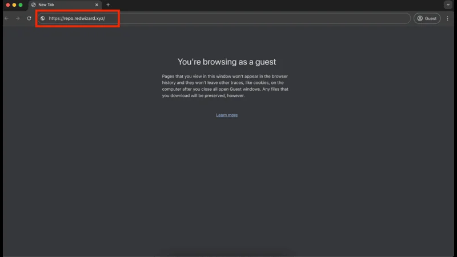Go forward using the forward arrow

(x=18, y=18)
